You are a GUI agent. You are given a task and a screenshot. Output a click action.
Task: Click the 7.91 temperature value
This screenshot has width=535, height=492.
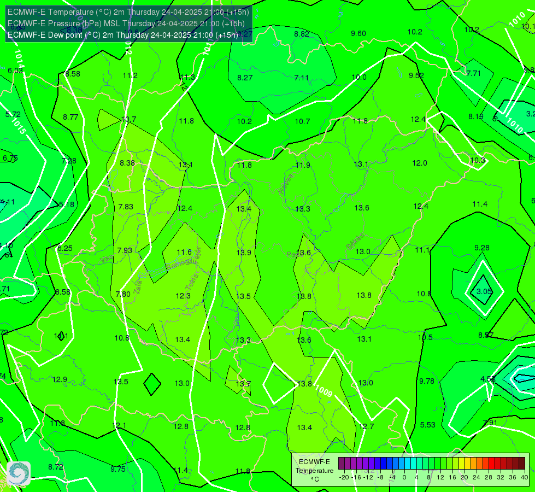click(x=490, y=423)
